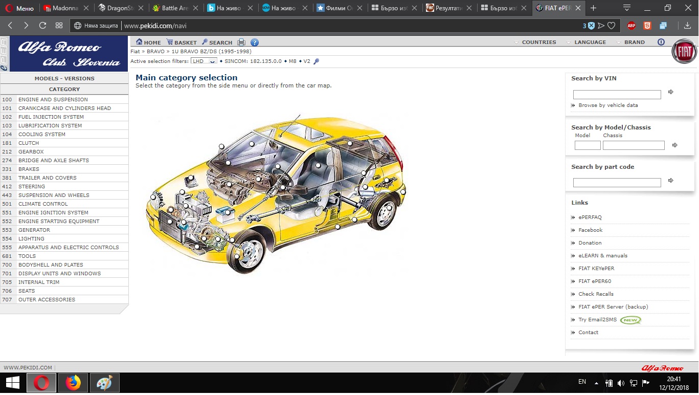This screenshot has height=395, width=699.
Task: Click arrow next to part code field
Action: 671,181
